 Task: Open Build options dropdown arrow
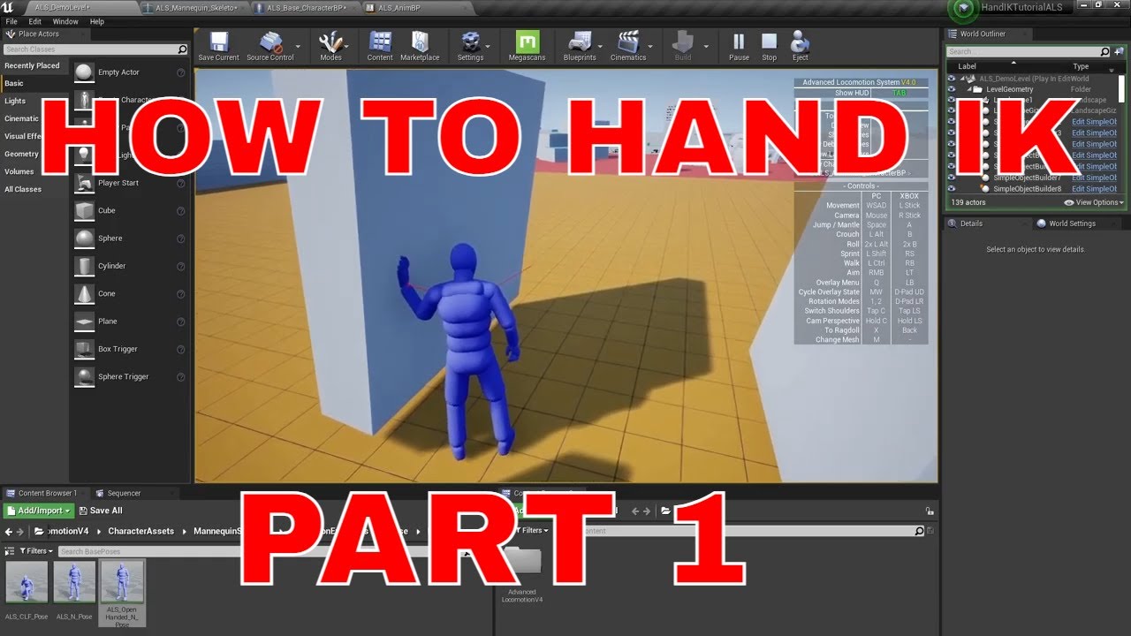[706, 45]
